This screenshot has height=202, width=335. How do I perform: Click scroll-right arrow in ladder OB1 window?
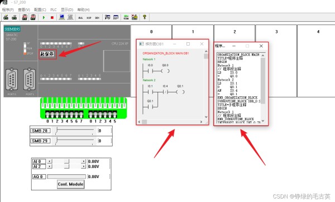[x=201, y=122]
